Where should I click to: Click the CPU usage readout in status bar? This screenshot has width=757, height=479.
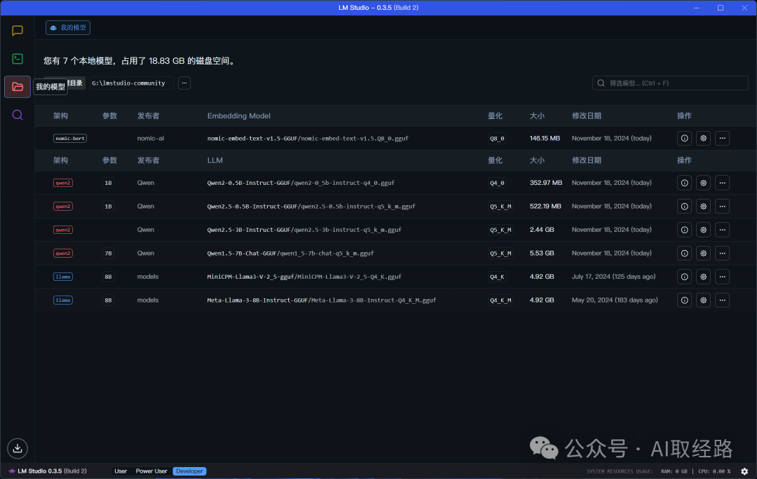coord(714,471)
